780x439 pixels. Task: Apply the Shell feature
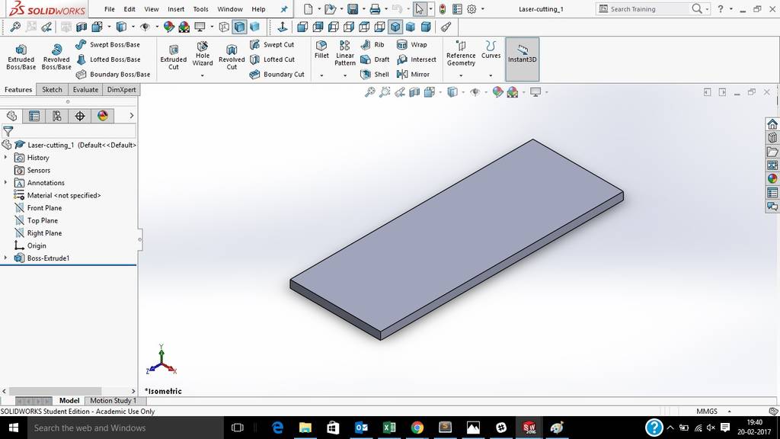point(375,75)
